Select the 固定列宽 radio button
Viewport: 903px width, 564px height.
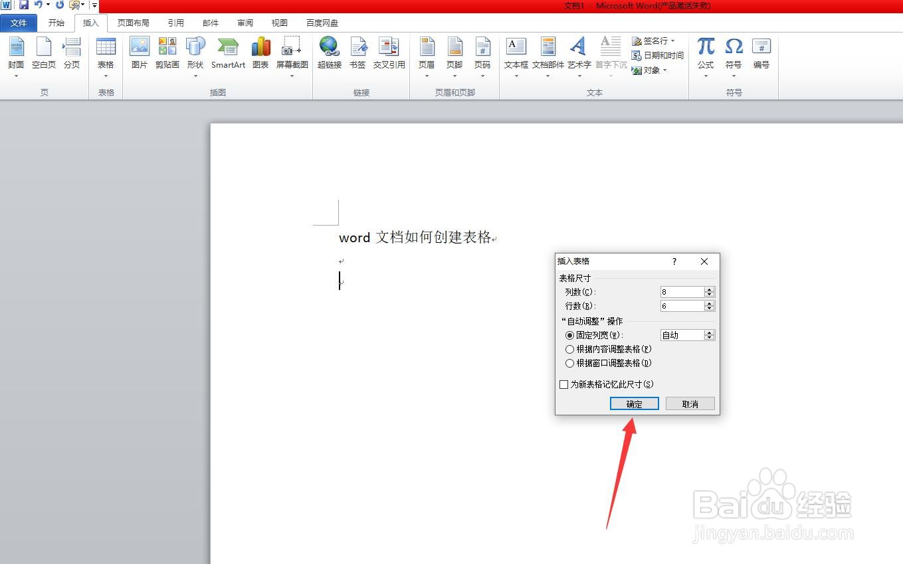point(569,335)
